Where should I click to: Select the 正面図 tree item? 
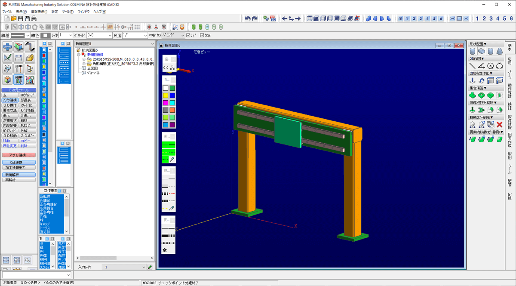pyautogui.click(x=92, y=68)
